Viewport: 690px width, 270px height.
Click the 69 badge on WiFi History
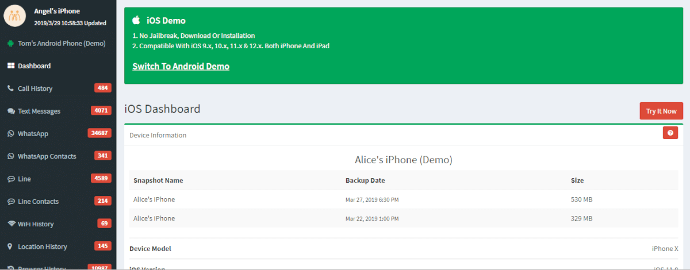(x=104, y=223)
